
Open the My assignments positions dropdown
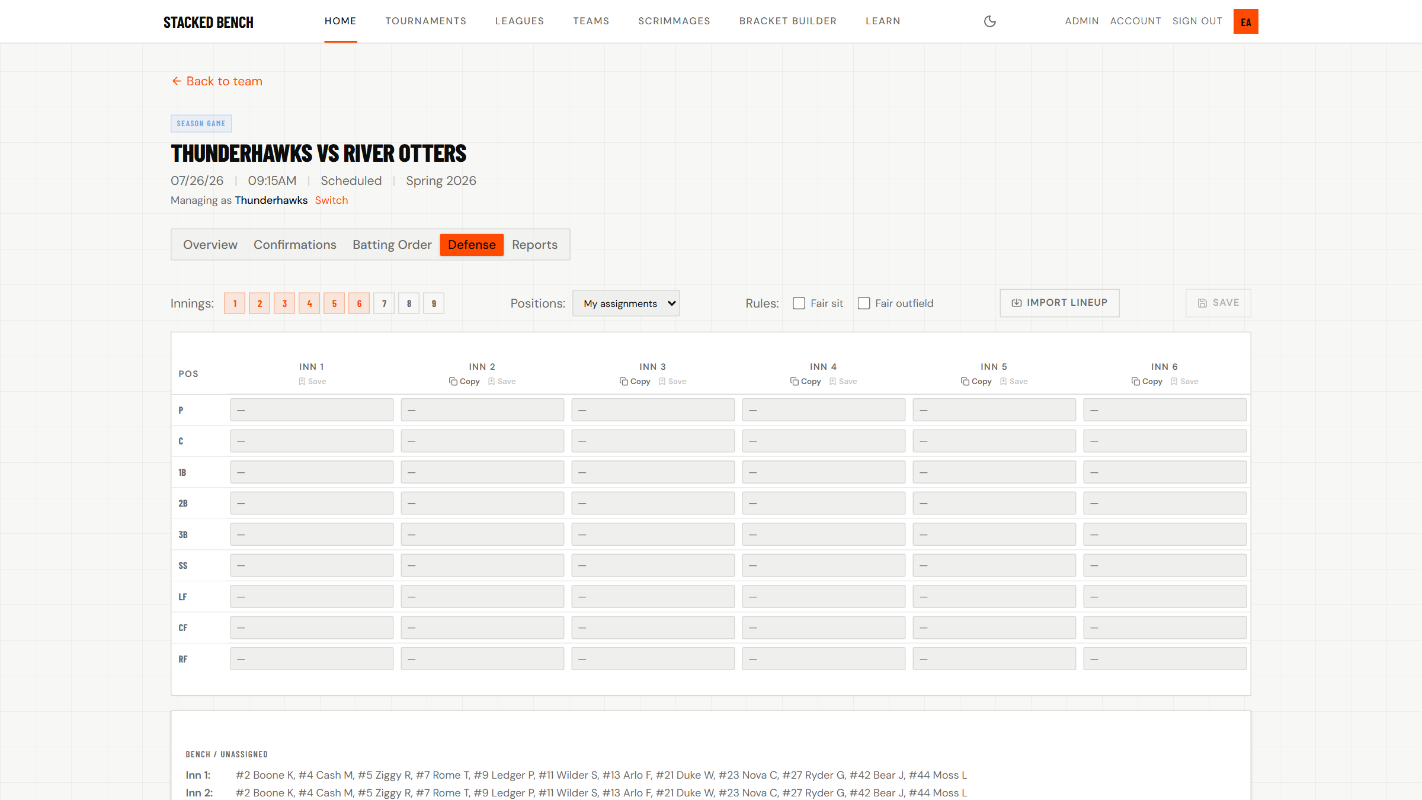(626, 303)
